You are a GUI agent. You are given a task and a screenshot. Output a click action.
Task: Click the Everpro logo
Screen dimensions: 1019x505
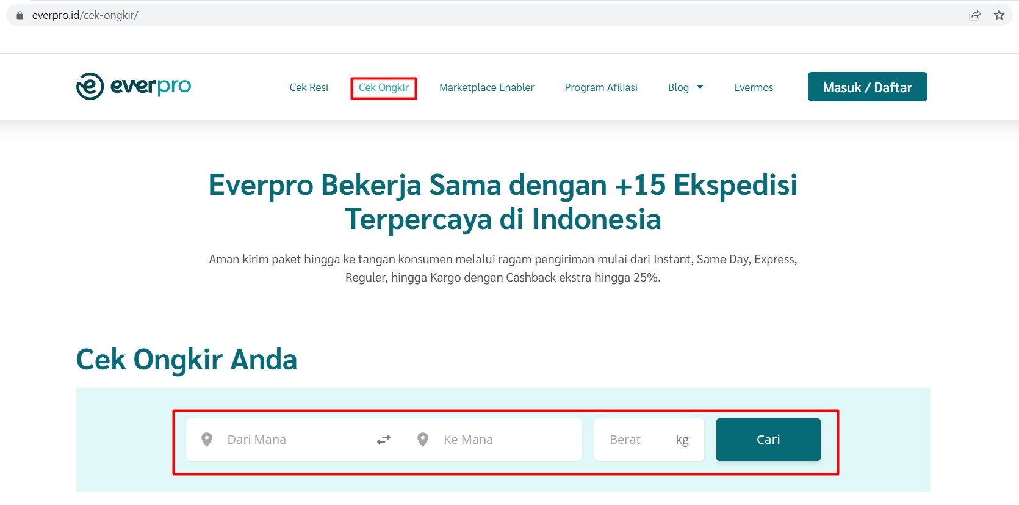point(134,86)
